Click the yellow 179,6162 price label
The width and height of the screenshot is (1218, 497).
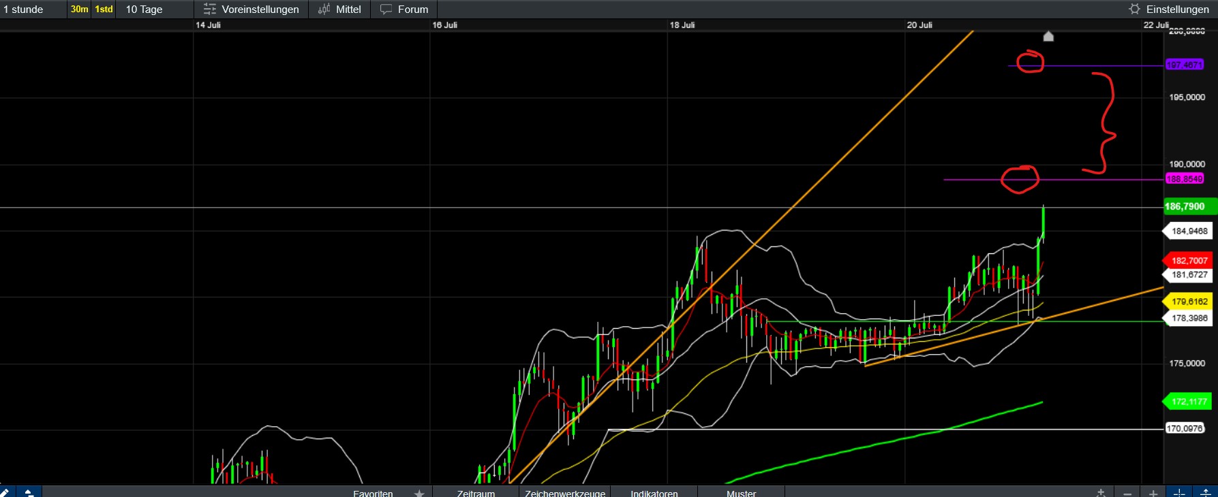[1187, 302]
